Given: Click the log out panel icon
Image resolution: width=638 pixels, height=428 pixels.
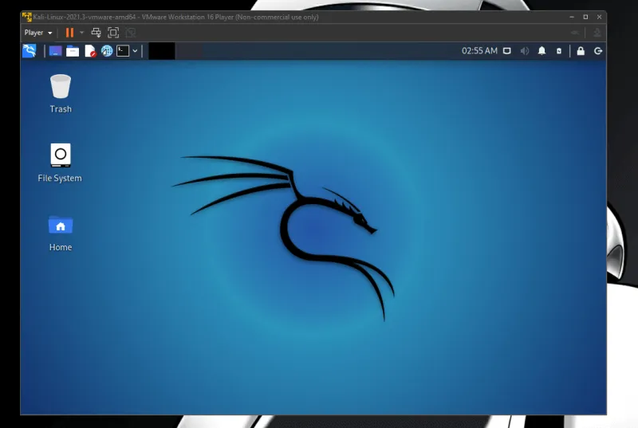Looking at the screenshot, I should coord(597,51).
